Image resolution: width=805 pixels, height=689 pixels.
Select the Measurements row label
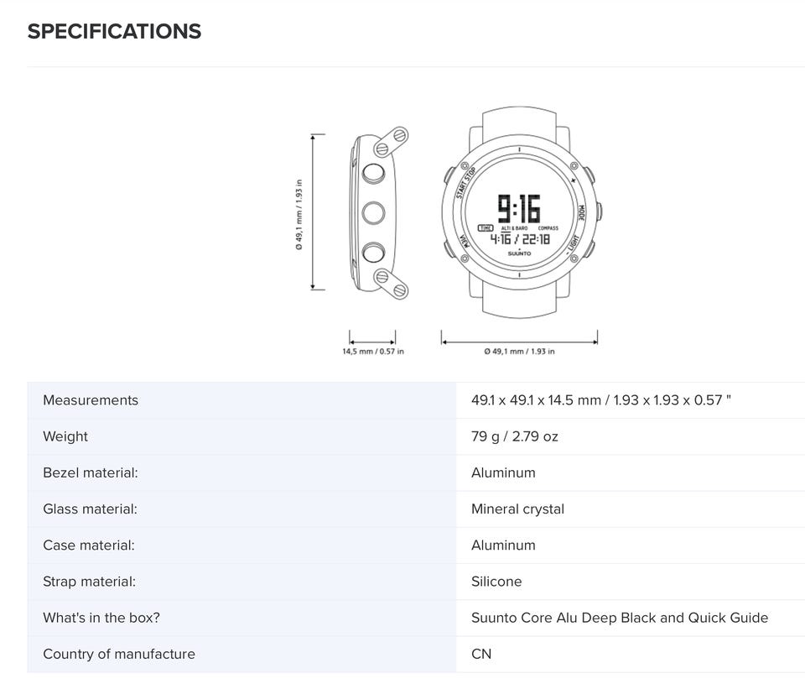[91, 400]
